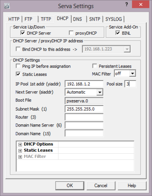
Task: Check Bind DHCP to this address
Action: click(x=18, y=49)
